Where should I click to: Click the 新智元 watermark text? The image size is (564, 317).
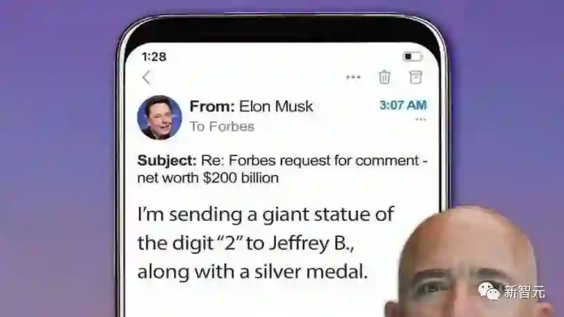coord(525,291)
